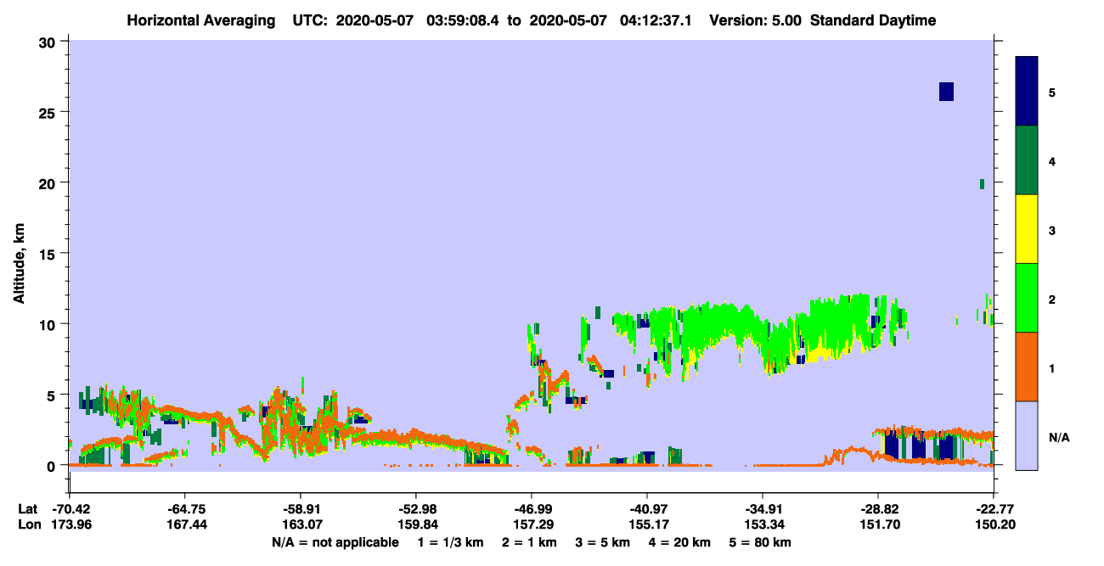Click the 'N/A = not applicable' legend text
Image resolution: width=1104 pixels, height=566 pixels.
click(x=335, y=542)
